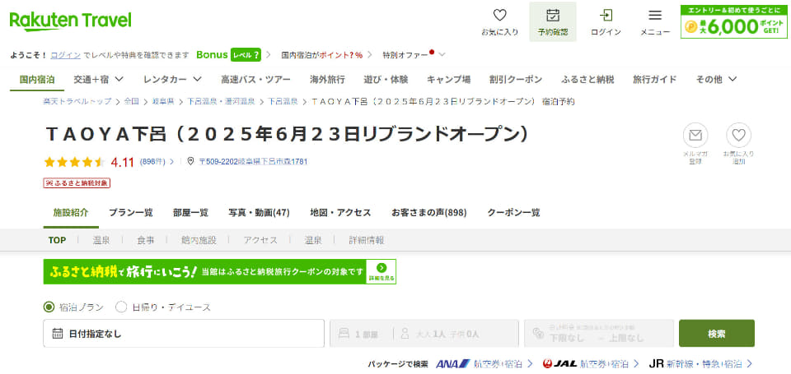Click the map pin icon beside address
Image resolution: width=791 pixels, height=374 pixels.
pyautogui.click(x=190, y=162)
